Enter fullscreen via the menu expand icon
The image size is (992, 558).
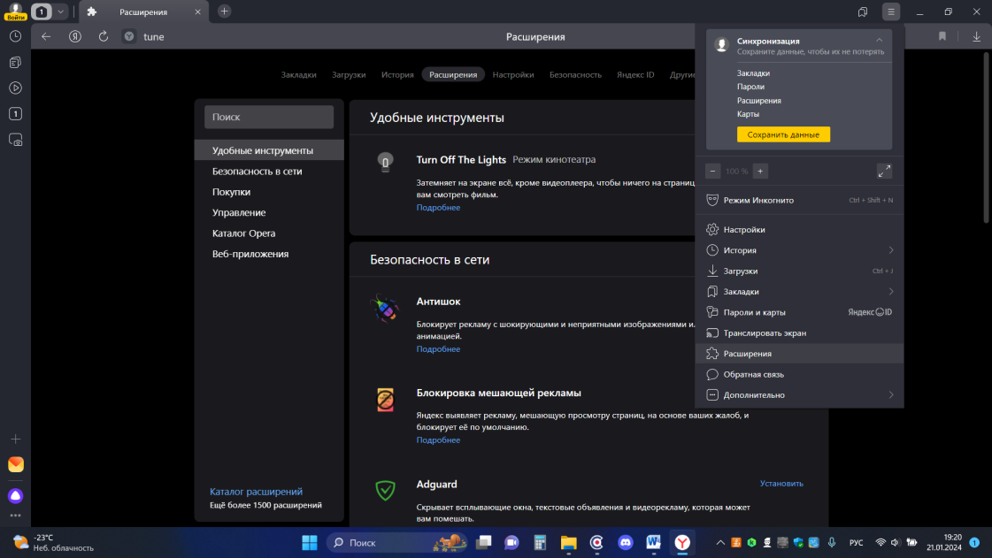pos(883,171)
